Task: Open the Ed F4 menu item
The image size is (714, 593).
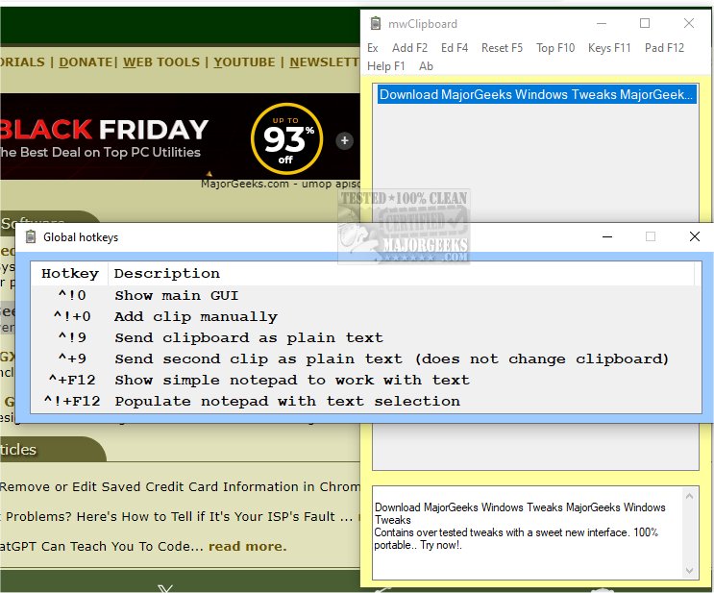Action: [x=454, y=48]
